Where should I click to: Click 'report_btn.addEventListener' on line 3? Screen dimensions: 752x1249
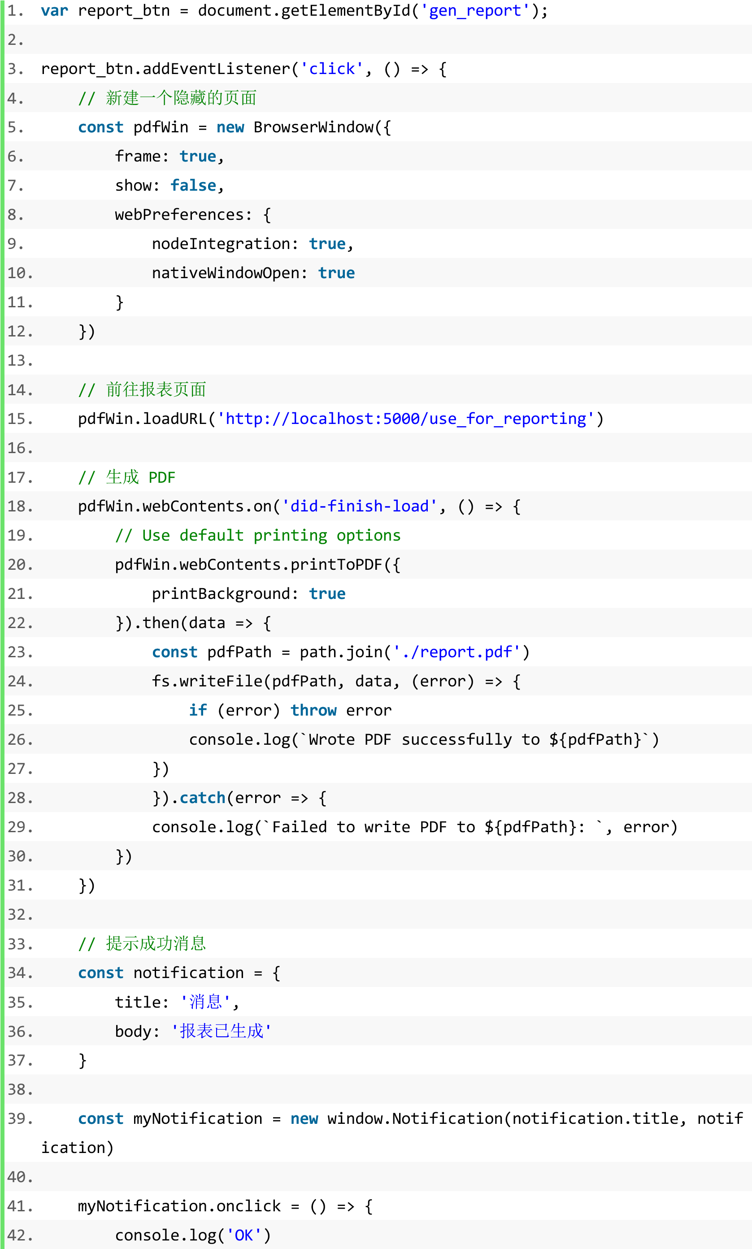point(166,69)
